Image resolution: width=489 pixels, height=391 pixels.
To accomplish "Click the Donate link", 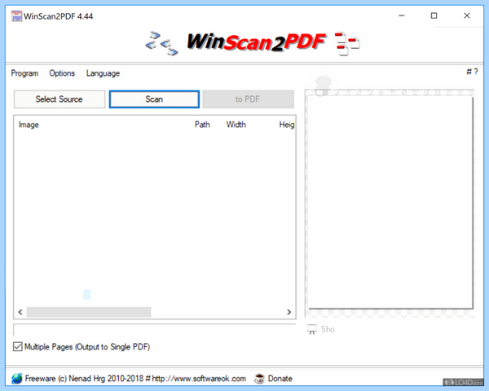I will pyautogui.click(x=280, y=379).
